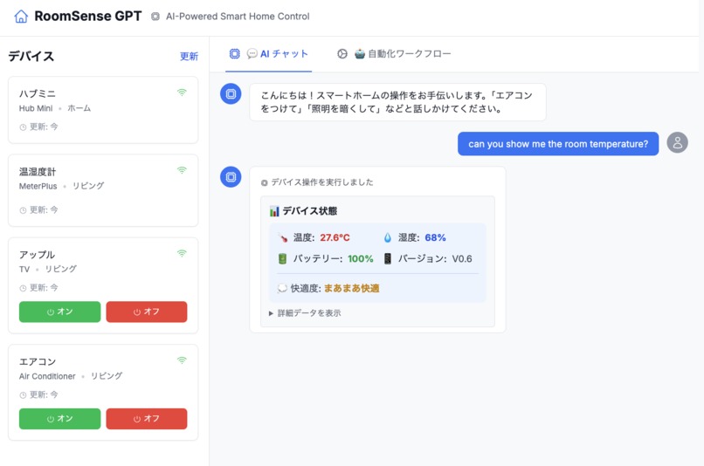Click the V0.6 version value

(462, 259)
